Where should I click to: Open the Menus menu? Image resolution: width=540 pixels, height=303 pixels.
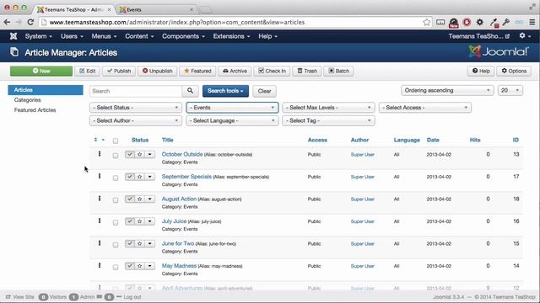point(104,36)
